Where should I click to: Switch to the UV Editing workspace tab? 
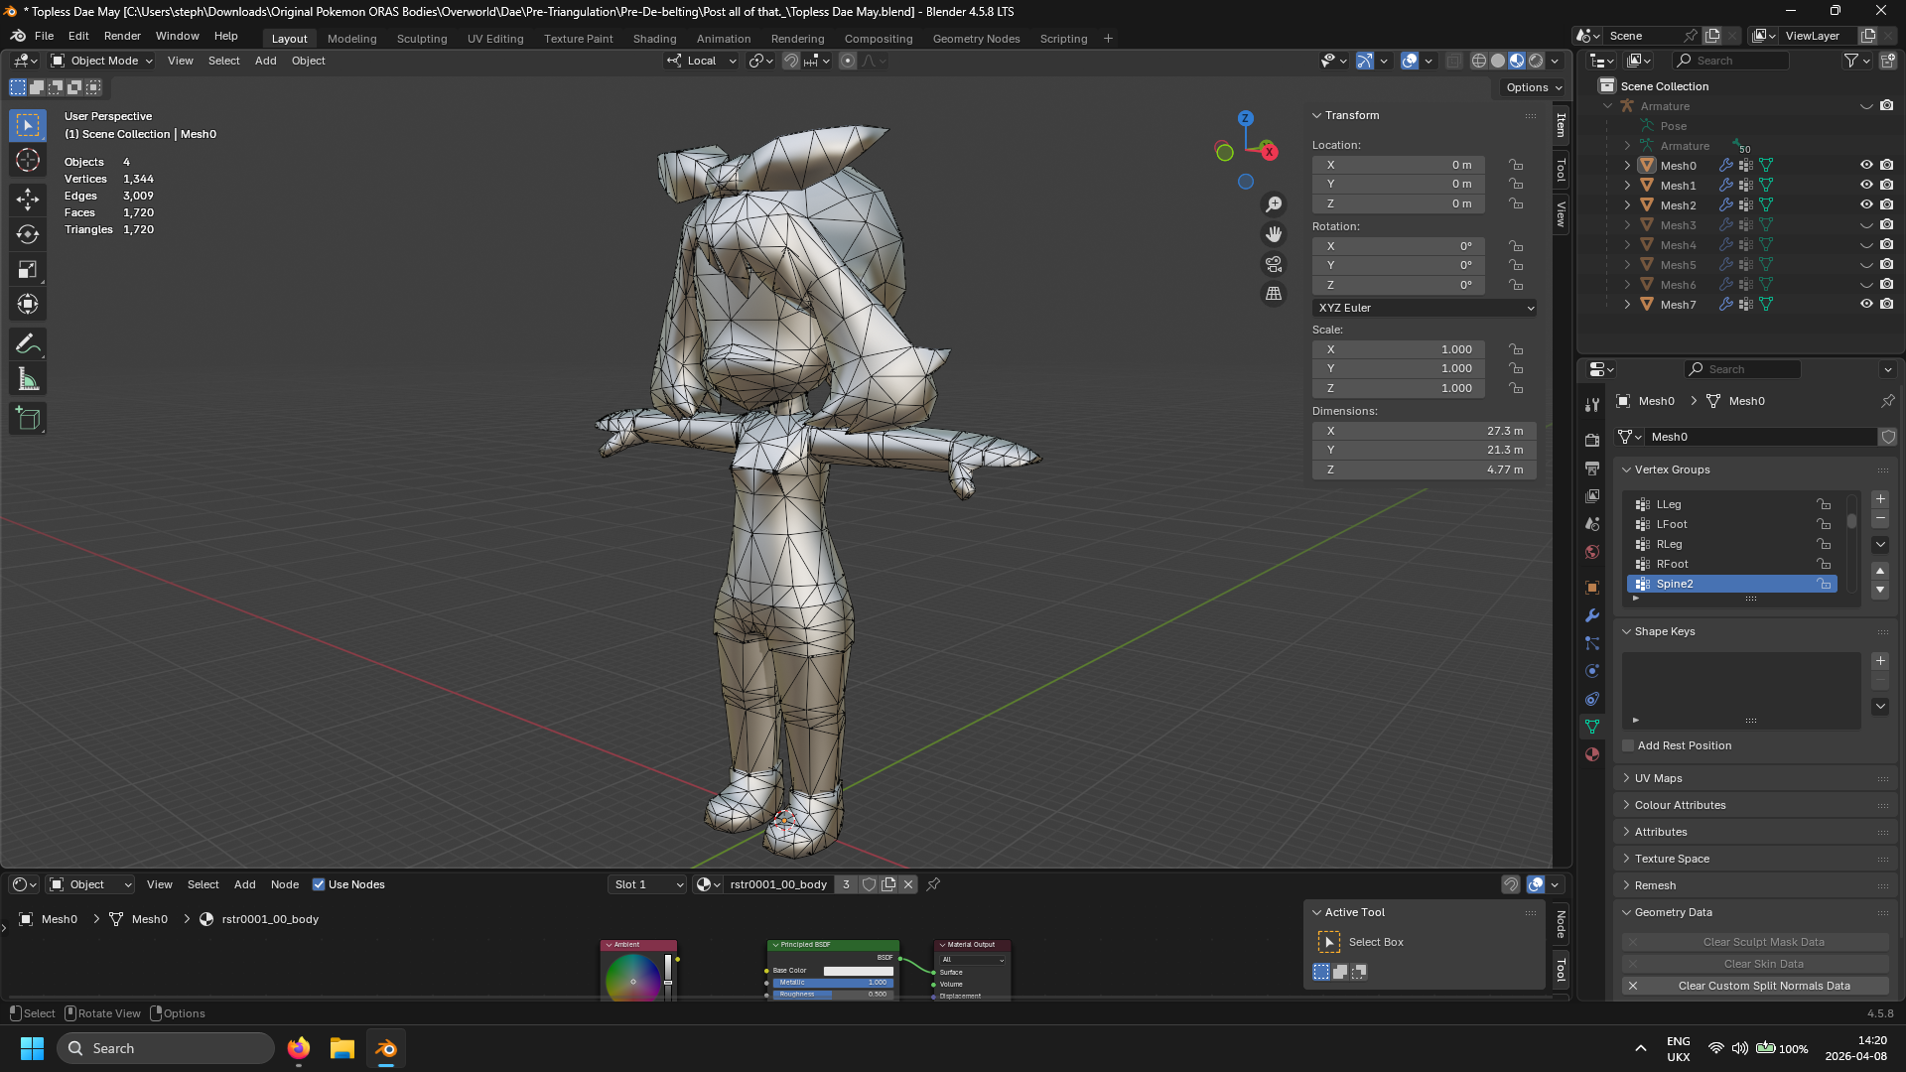point(495,39)
